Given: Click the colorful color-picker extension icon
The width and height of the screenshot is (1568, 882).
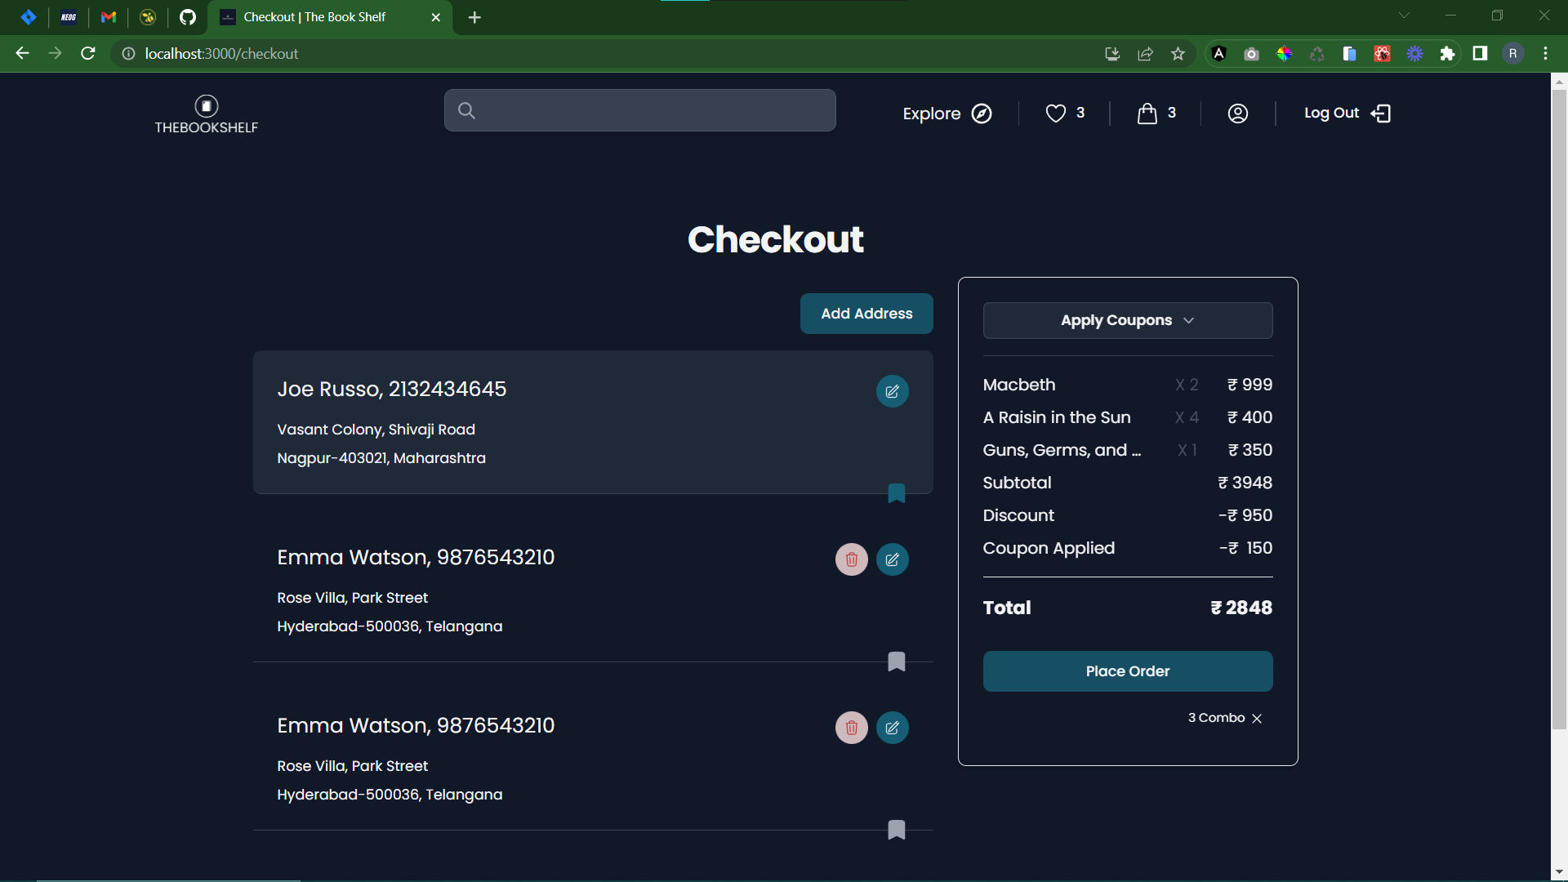Looking at the screenshot, I should point(1284,54).
